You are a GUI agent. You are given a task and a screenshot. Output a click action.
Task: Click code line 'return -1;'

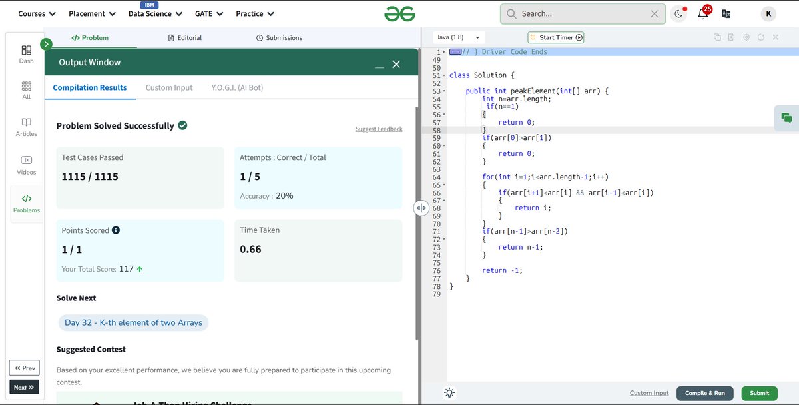[x=502, y=270]
